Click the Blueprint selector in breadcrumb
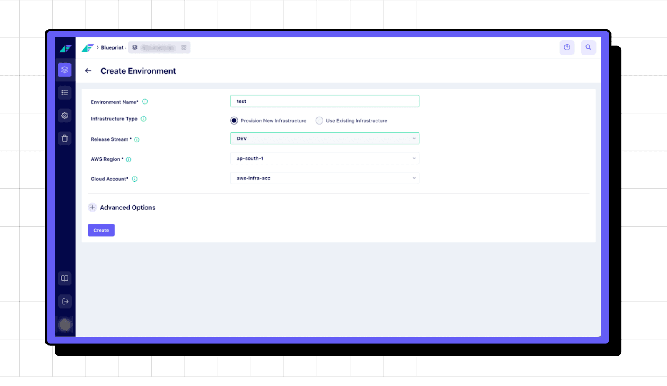Screen dimensions: 667x386 (159, 47)
